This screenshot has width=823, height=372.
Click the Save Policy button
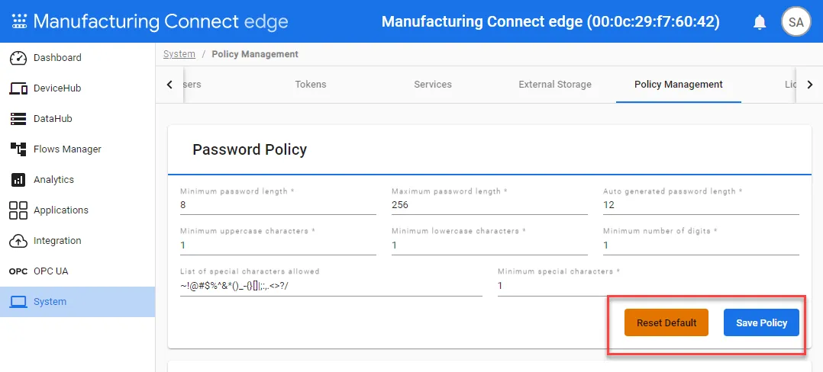761,322
